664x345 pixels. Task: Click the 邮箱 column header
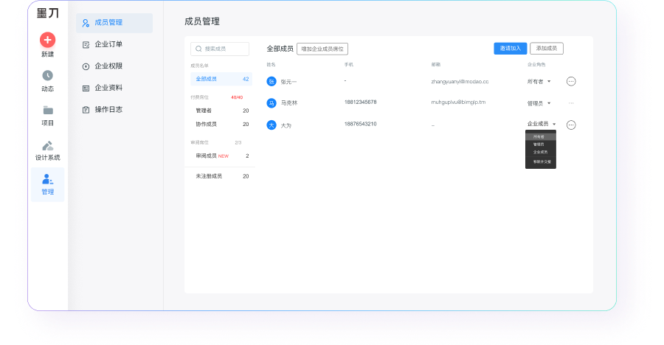point(436,64)
